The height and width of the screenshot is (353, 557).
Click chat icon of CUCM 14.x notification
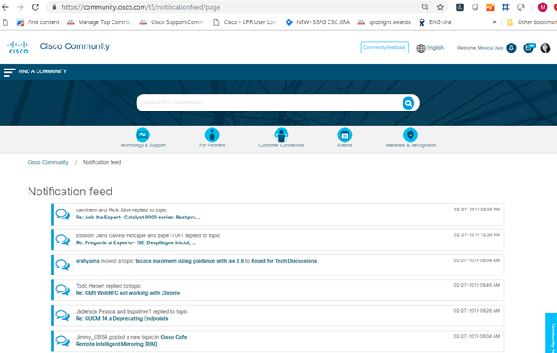(62, 315)
